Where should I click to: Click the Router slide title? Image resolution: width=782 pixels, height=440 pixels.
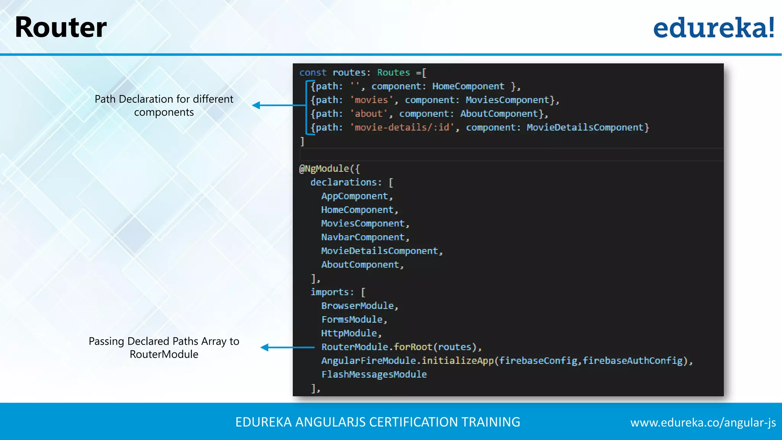(61, 27)
